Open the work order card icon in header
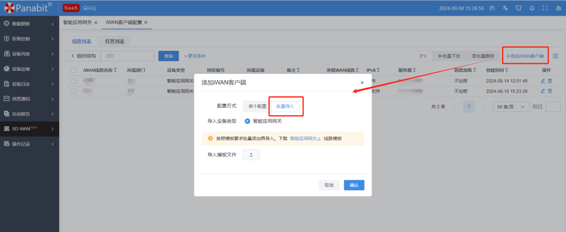Viewport: 566px width, 232px height. click(x=492, y=8)
